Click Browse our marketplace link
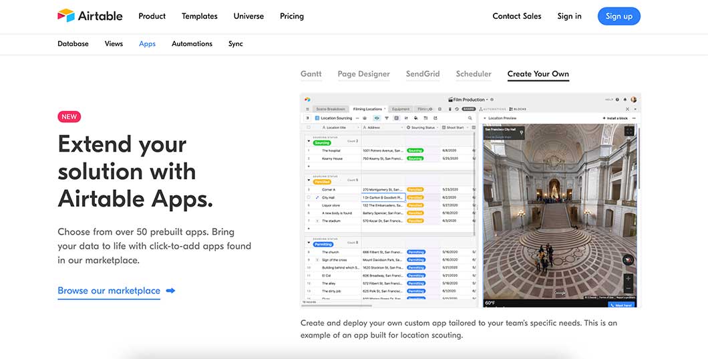Viewport: 708px width, 359px height. [109, 291]
